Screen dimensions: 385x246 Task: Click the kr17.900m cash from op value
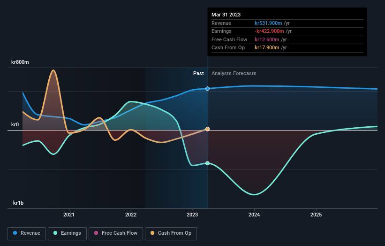pyautogui.click(x=267, y=47)
